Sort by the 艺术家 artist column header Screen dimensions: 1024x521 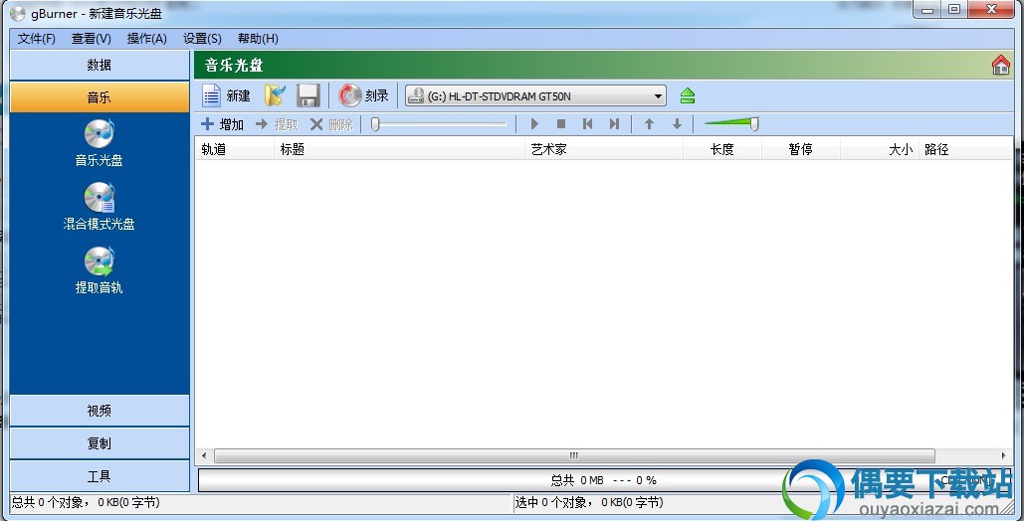[x=604, y=149]
